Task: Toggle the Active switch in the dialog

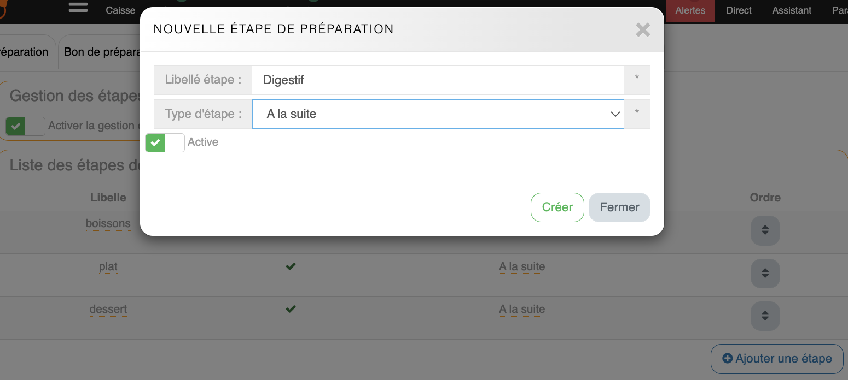Action: 165,143
